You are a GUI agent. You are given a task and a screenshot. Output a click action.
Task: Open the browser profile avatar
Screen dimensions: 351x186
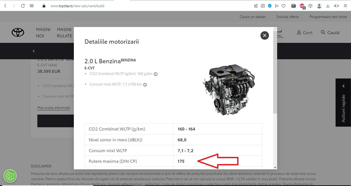(319, 6)
